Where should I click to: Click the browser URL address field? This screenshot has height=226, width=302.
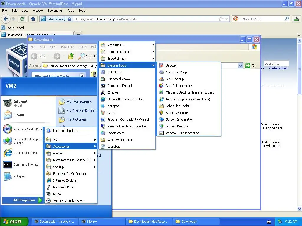point(145,19)
